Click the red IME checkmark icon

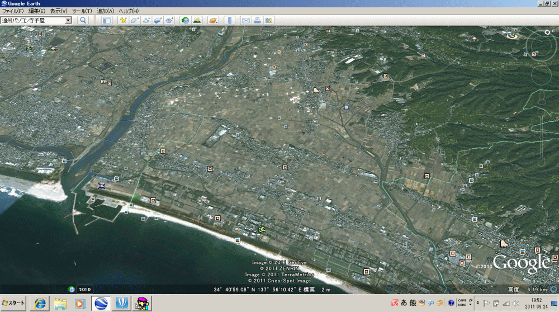[x=395, y=302]
